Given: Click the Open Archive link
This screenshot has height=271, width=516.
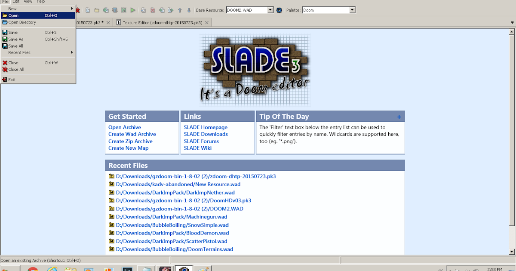Looking at the screenshot, I should 125,127.
